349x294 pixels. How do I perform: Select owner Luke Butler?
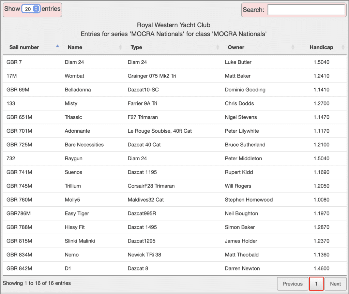pyautogui.click(x=238, y=62)
